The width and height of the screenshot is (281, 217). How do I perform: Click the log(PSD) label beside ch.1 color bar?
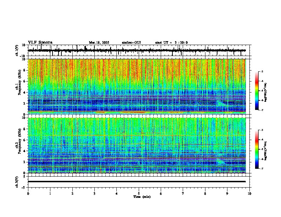pyautogui.click(x=266, y=92)
